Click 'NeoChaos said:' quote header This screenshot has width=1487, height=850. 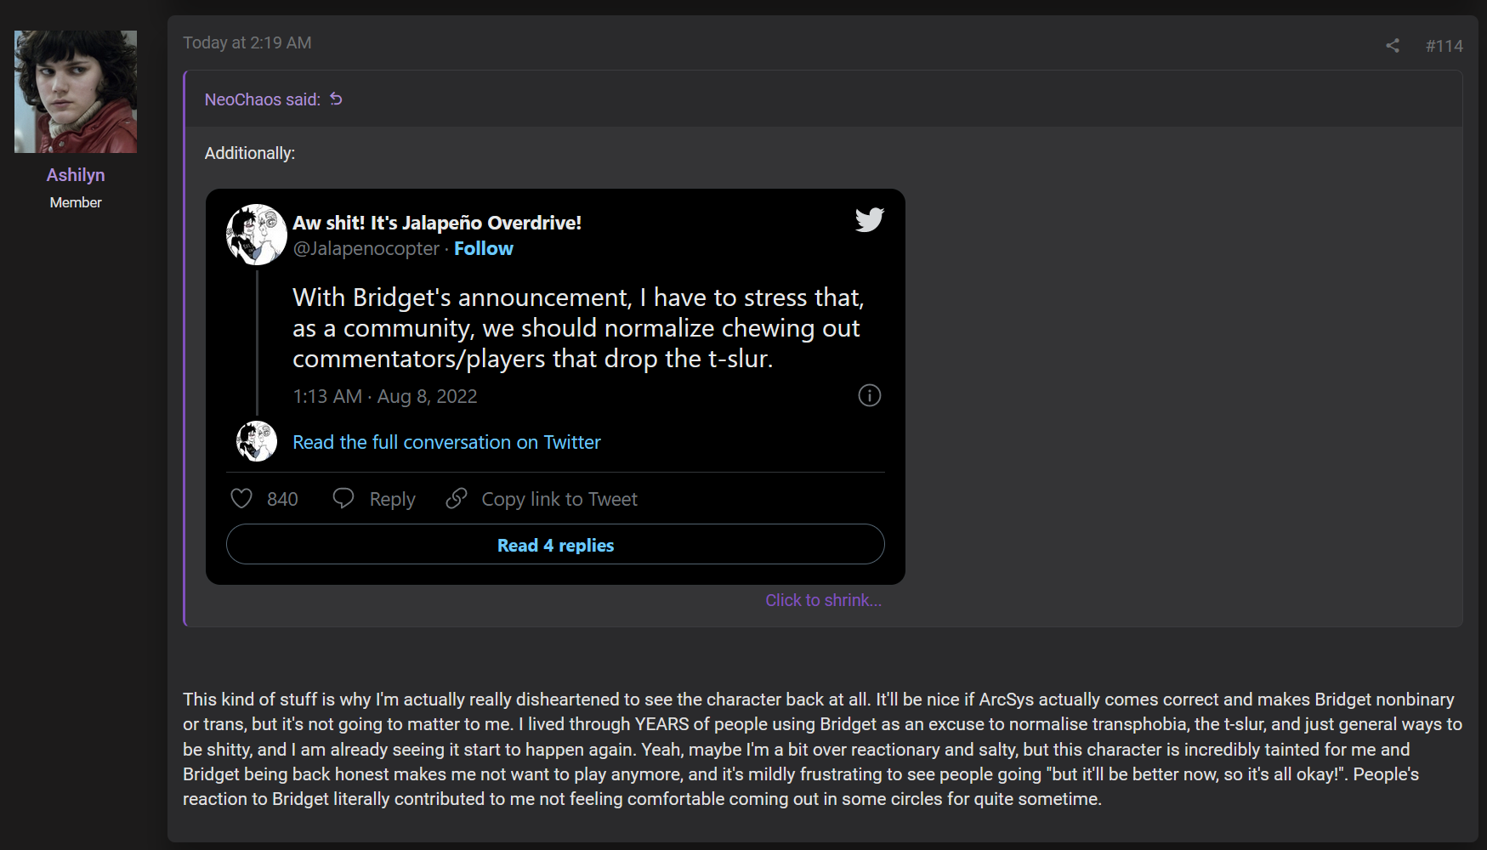tap(263, 99)
